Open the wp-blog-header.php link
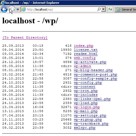 coord(93,70)
